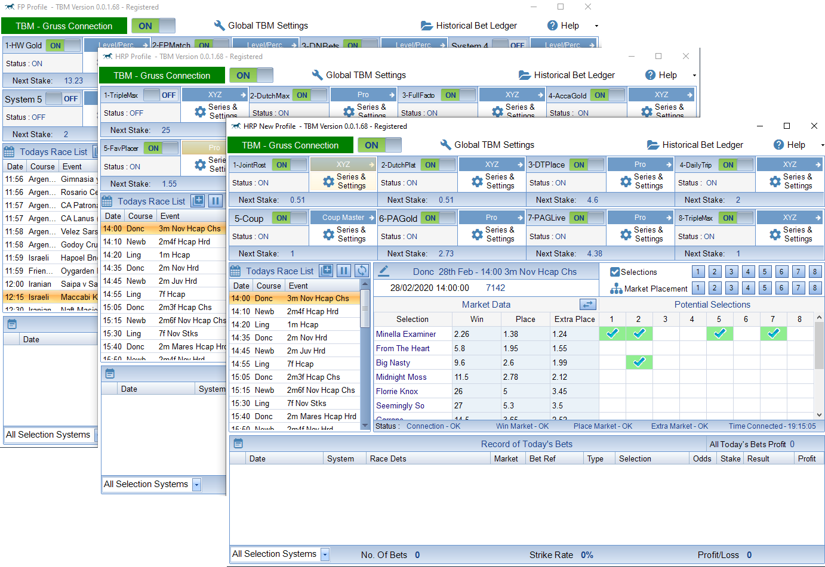The width and height of the screenshot is (825, 567).
Task: Click the Coup Master arrow selector for 5-Coup
Action: [x=343, y=218]
